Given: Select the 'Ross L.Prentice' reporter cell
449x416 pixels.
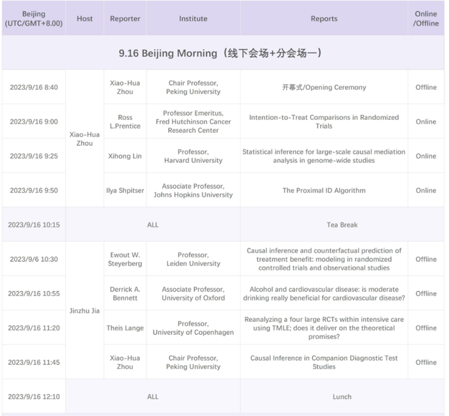Looking at the screenshot, I should tap(125, 122).
